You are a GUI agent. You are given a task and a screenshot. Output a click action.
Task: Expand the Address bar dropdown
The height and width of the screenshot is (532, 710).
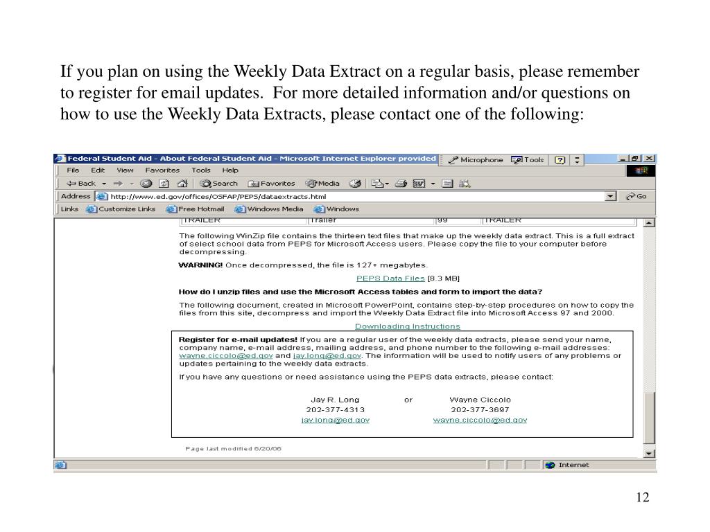click(x=611, y=197)
